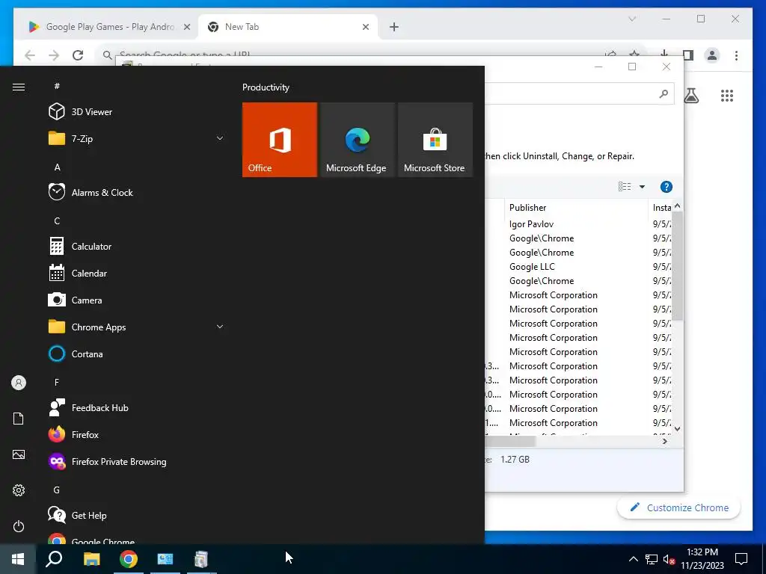Expand the 7-Zip folder

point(136,138)
